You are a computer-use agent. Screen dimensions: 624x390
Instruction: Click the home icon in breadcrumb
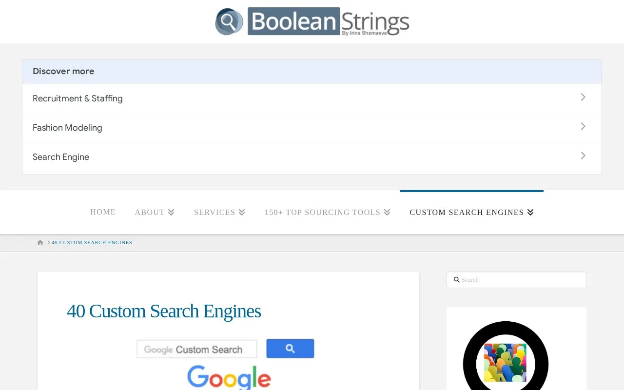[x=40, y=242]
